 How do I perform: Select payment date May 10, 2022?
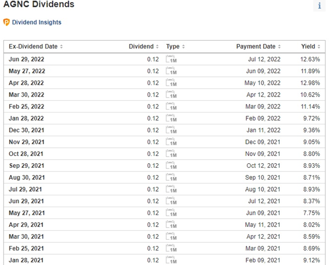[x=262, y=83]
